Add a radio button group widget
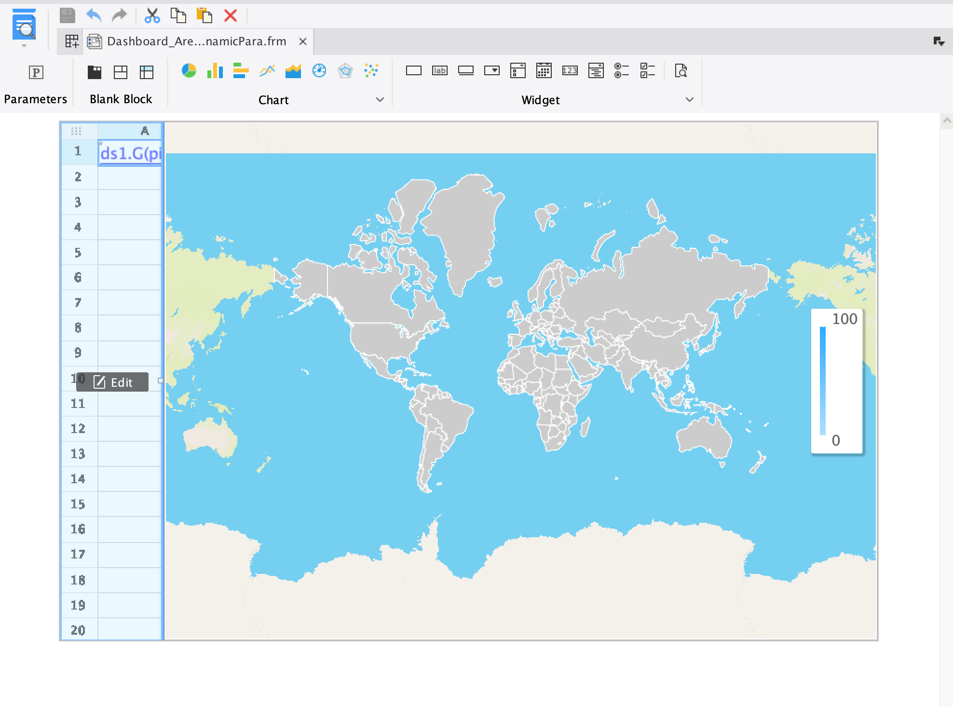 coord(622,71)
